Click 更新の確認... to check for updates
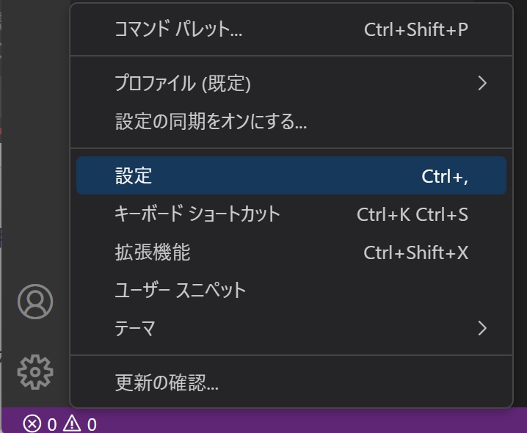The height and width of the screenshot is (433, 527). click(291, 382)
